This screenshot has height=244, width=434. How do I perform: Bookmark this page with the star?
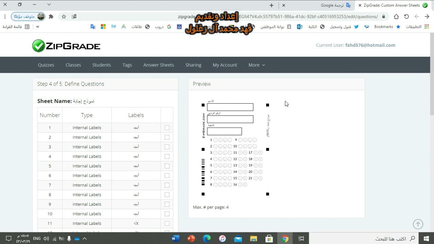tap(64, 16)
